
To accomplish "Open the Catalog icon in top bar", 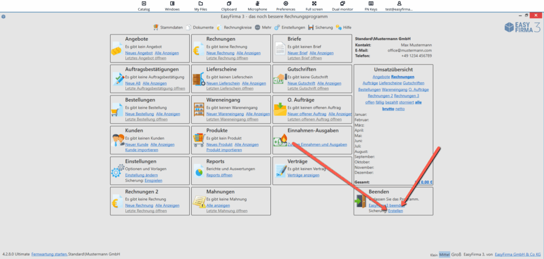I will (x=143, y=4).
